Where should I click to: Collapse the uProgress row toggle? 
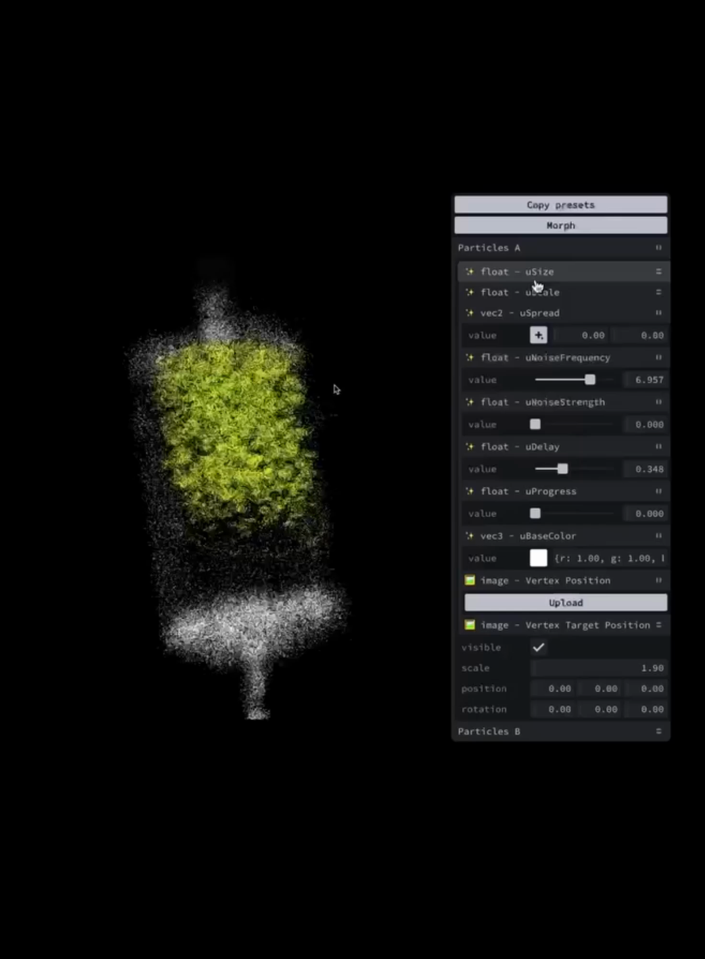click(658, 491)
